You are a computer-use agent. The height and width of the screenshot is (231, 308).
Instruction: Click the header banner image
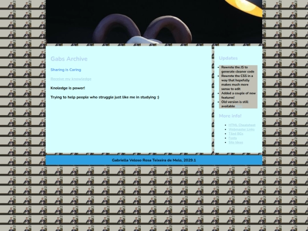point(154,22)
